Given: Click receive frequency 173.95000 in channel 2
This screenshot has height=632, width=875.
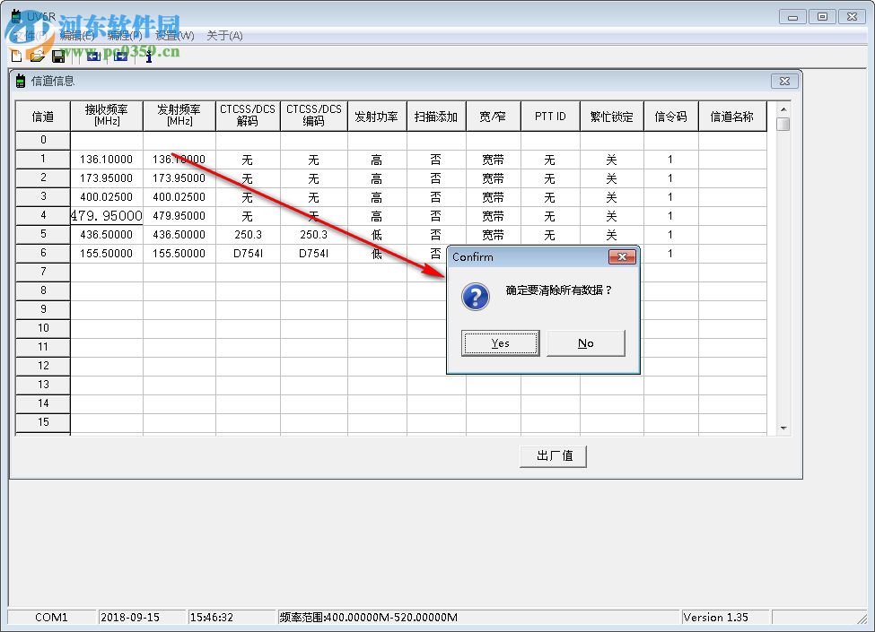Looking at the screenshot, I should tap(107, 178).
